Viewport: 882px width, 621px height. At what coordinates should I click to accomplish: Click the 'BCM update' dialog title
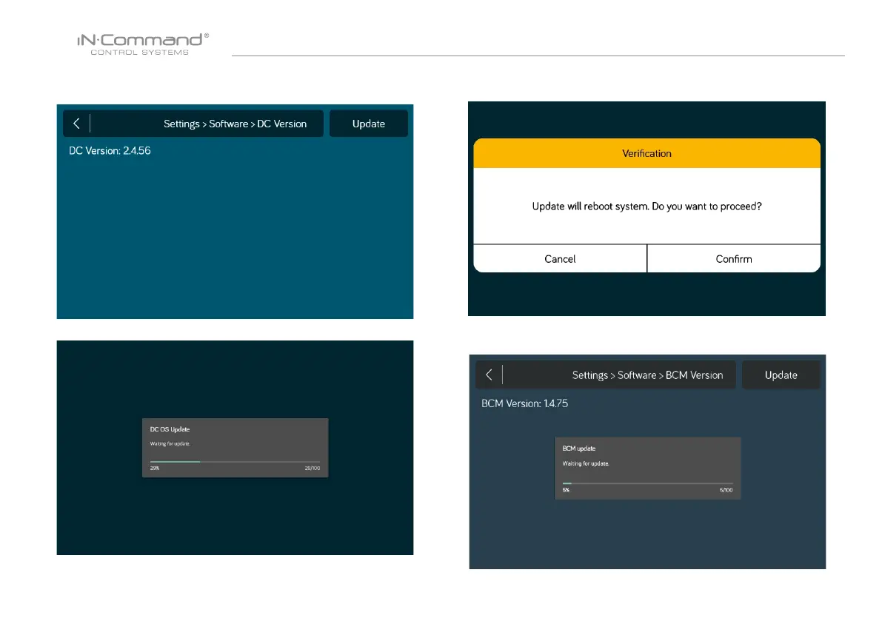[x=579, y=449]
